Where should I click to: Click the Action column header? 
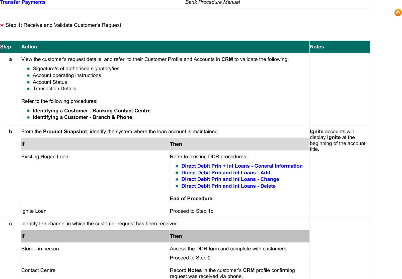29,47
